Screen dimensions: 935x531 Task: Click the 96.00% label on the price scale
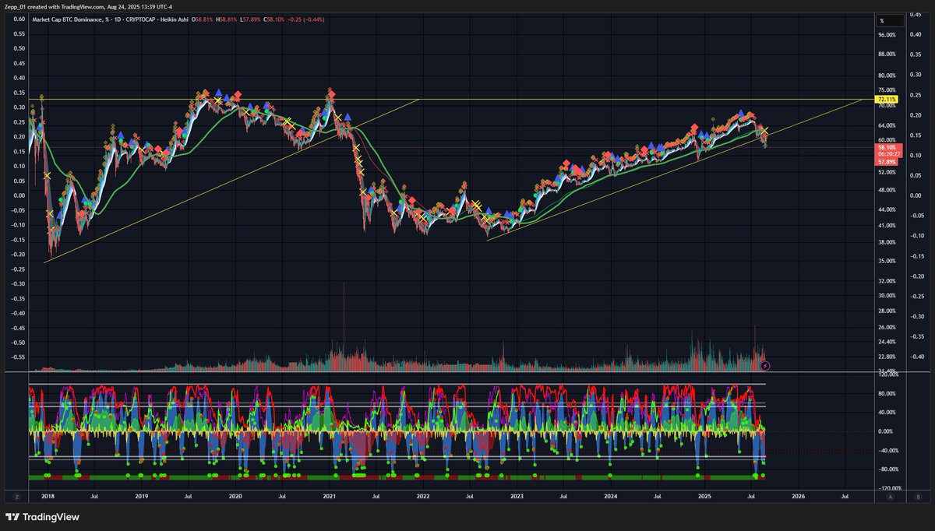tap(887, 35)
